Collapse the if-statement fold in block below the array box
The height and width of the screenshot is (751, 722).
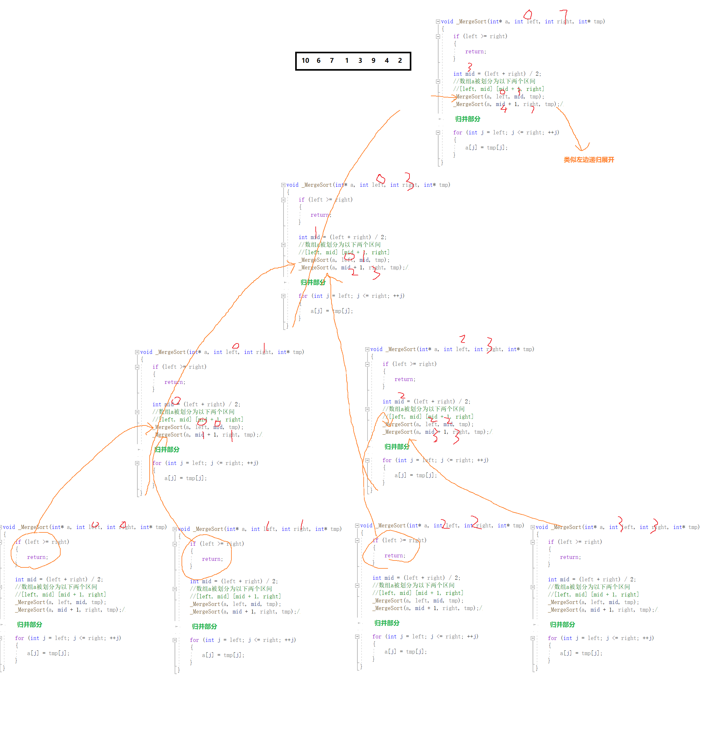coord(283,200)
